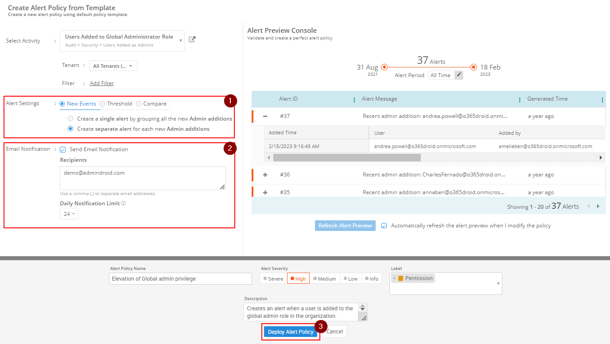610x344 pixels.
Task: Set alert severity to Severe
Action: click(273, 279)
